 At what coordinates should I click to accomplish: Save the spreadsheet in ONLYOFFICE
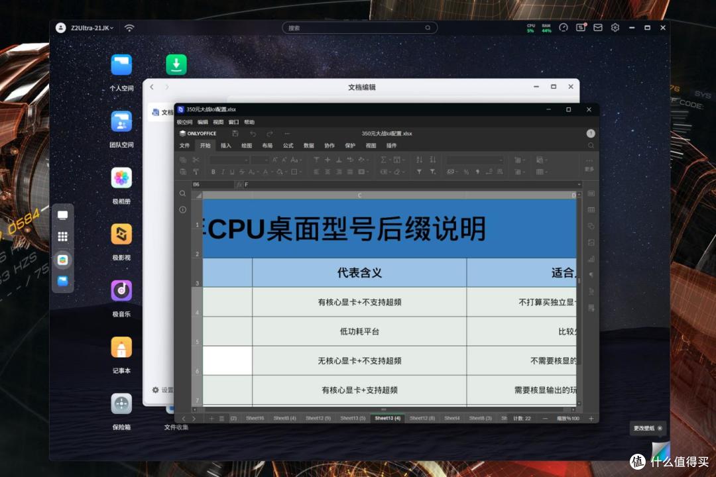[235, 133]
